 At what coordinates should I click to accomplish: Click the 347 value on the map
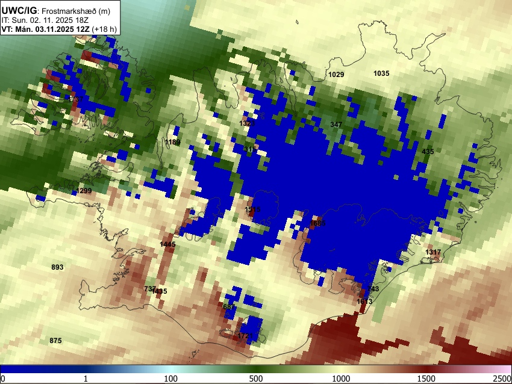(x=336, y=125)
